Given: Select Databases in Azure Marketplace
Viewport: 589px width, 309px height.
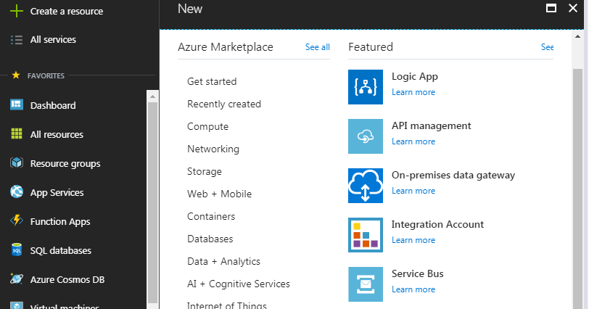Looking at the screenshot, I should tap(210, 239).
